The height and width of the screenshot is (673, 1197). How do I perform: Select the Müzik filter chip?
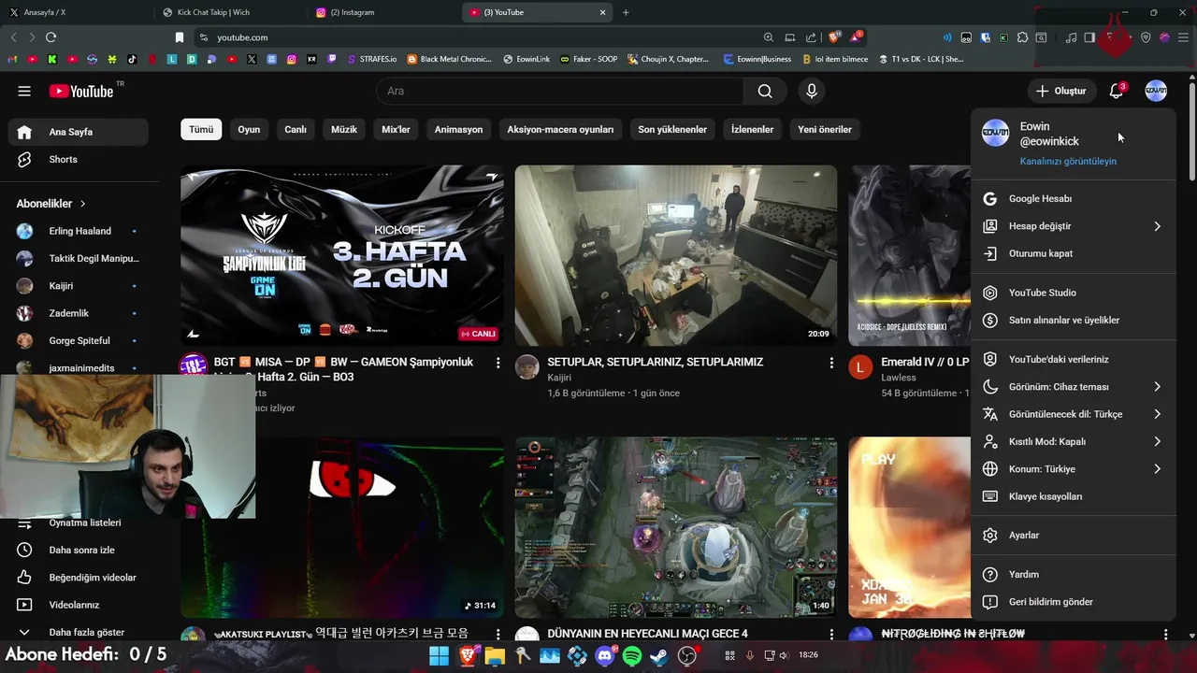click(x=344, y=129)
